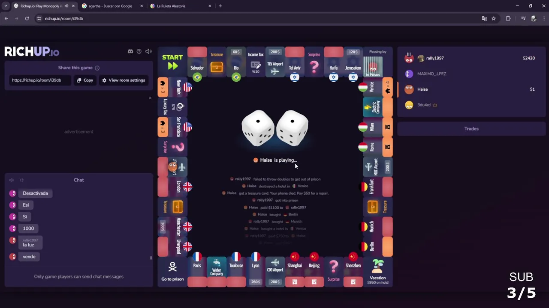Click the top Treasure chest tile
The image size is (549, 308).
(x=217, y=62)
